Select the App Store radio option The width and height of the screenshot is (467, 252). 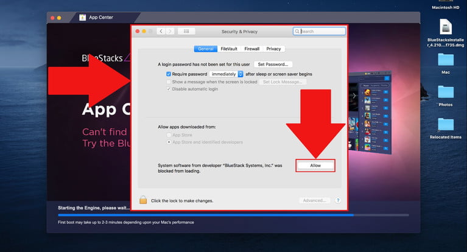click(169, 135)
